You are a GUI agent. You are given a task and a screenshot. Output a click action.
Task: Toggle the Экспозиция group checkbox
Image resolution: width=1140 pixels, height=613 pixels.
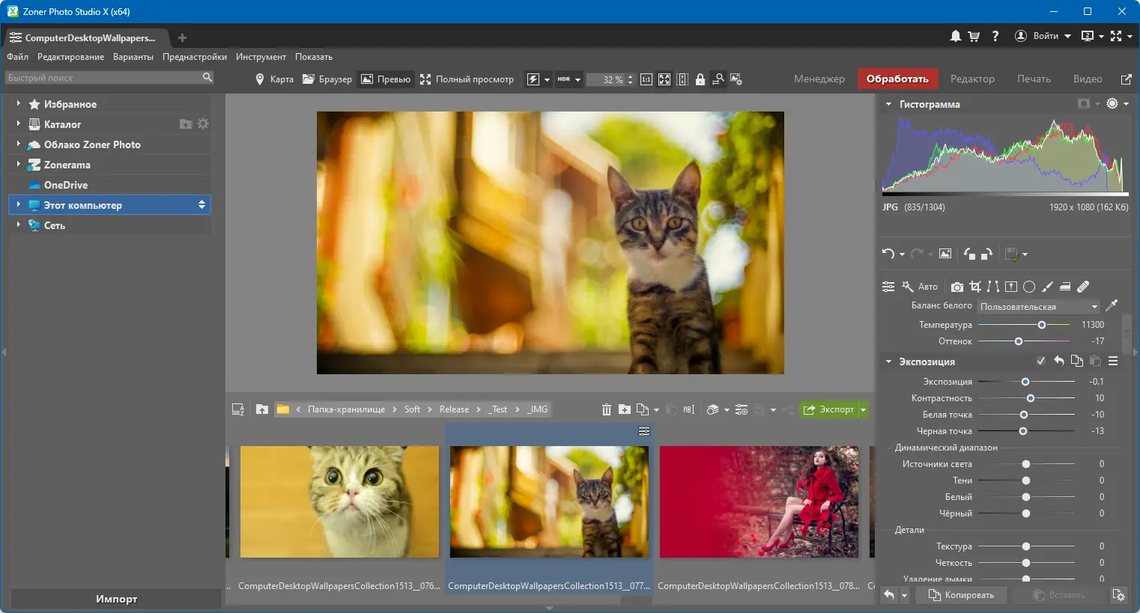point(1041,361)
